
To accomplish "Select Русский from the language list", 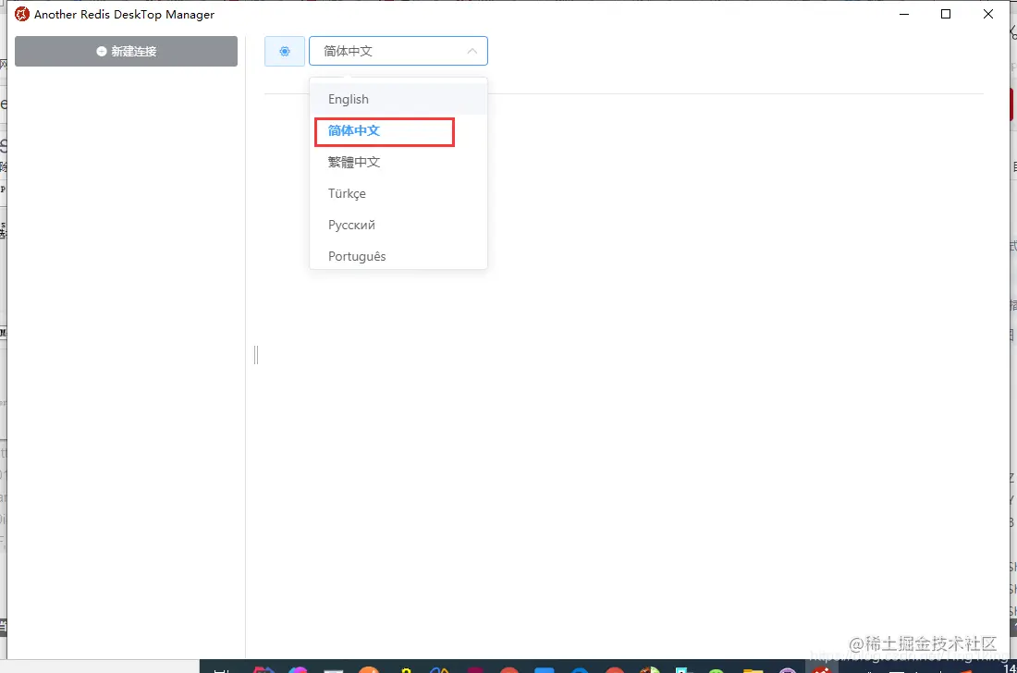I will pos(398,225).
